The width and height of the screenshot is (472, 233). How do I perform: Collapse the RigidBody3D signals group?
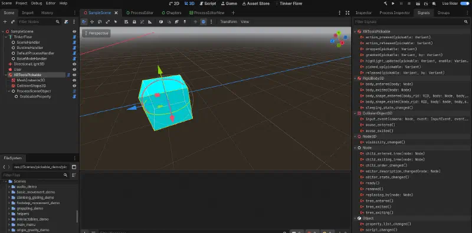(x=355, y=78)
